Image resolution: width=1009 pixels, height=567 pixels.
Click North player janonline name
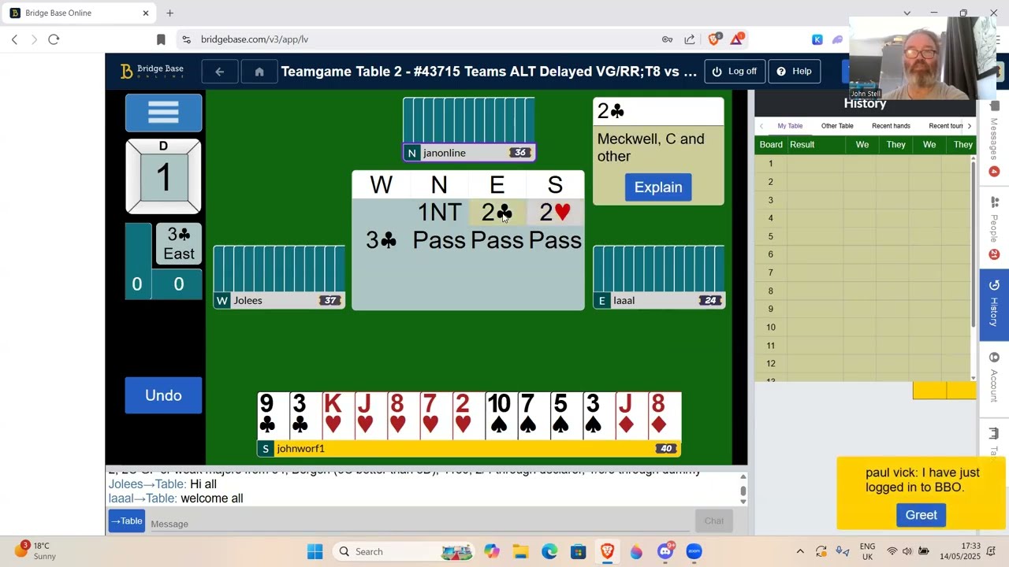(x=444, y=153)
